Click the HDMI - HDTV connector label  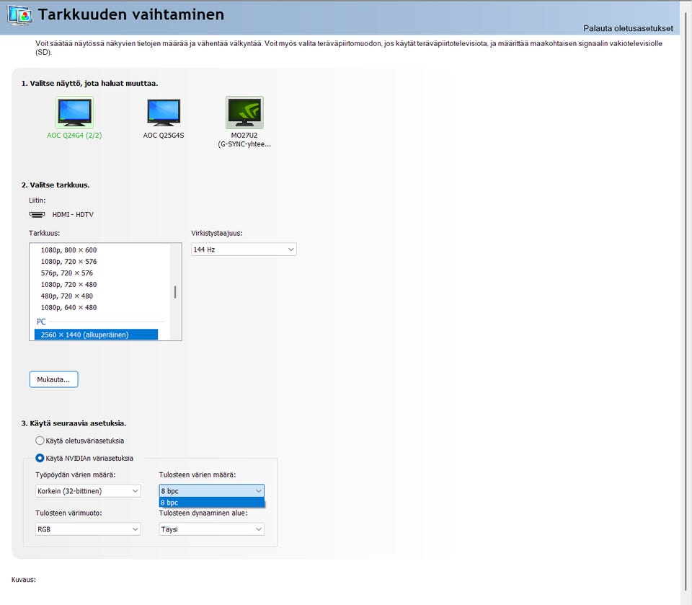click(x=73, y=215)
